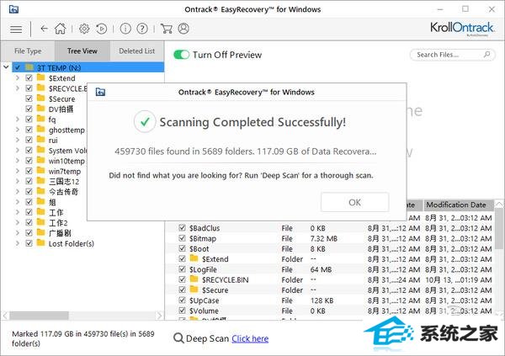Uncheck the win7temp folder checkbox

29,171
